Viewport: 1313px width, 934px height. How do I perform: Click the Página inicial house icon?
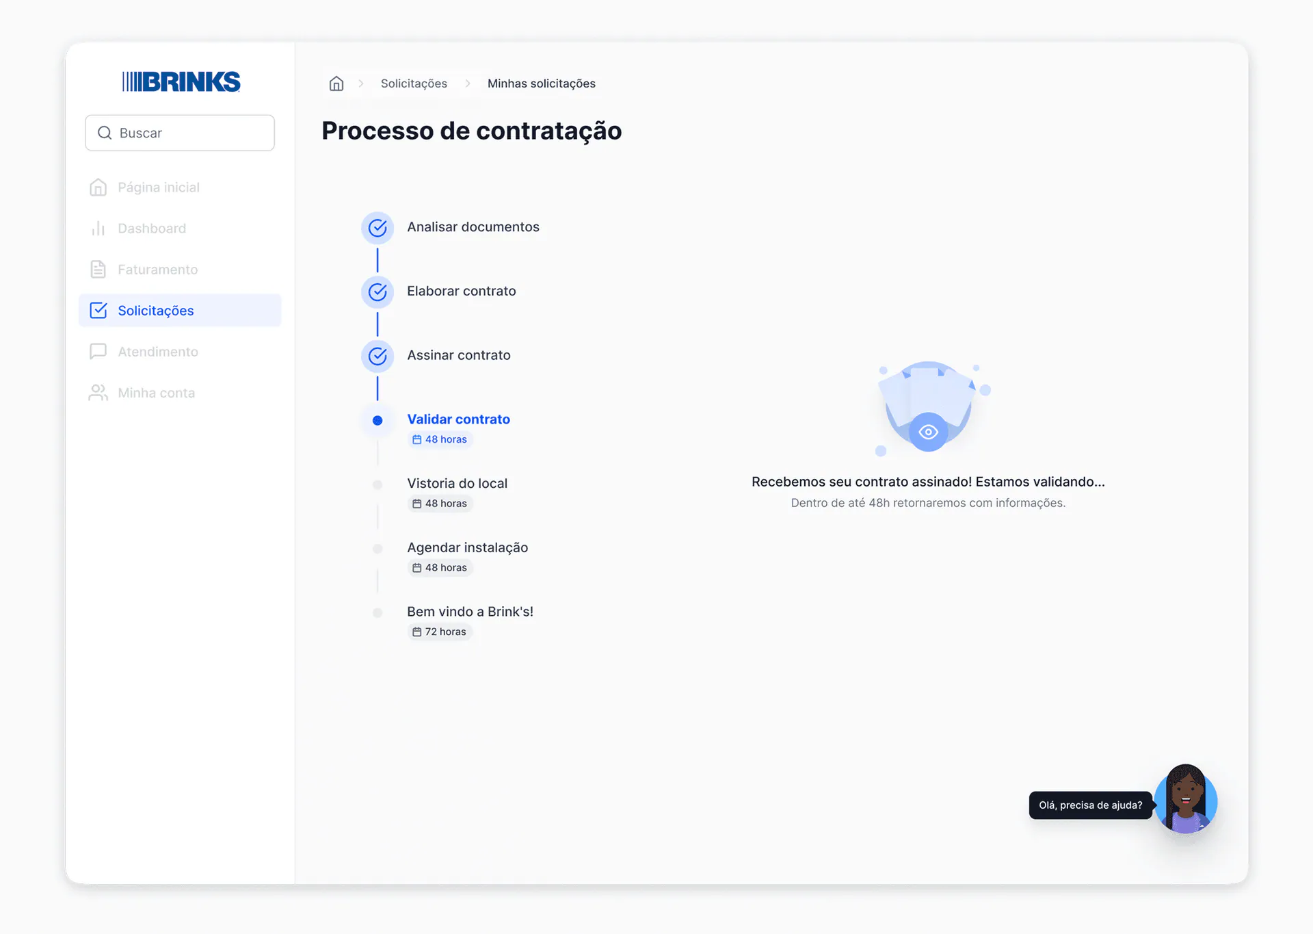[98, 187]
